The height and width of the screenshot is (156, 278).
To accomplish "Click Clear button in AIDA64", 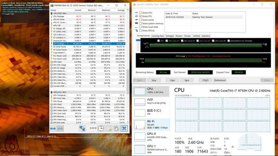I will tap(172, 80).
